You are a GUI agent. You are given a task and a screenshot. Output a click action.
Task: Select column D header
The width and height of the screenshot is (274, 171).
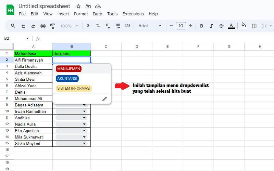pyautogui.click(x=137, y=47)
